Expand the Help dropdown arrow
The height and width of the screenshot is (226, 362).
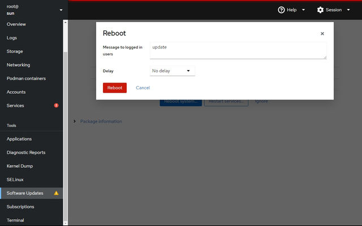[x=303, y=10]
